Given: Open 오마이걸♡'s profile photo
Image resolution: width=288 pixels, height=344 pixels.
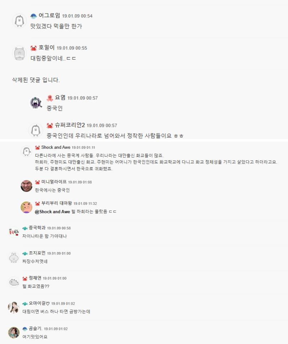Looking at the screenshot, I should click(14, 307).
